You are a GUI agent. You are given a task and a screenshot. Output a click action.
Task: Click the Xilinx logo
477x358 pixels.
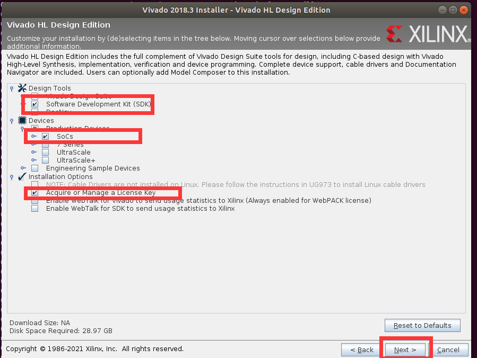(x=428, y=34)
